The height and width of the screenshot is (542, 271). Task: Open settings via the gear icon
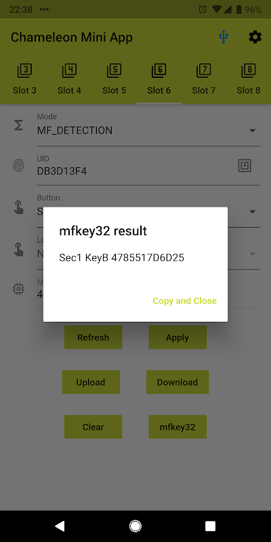click(x=255, y=37)
